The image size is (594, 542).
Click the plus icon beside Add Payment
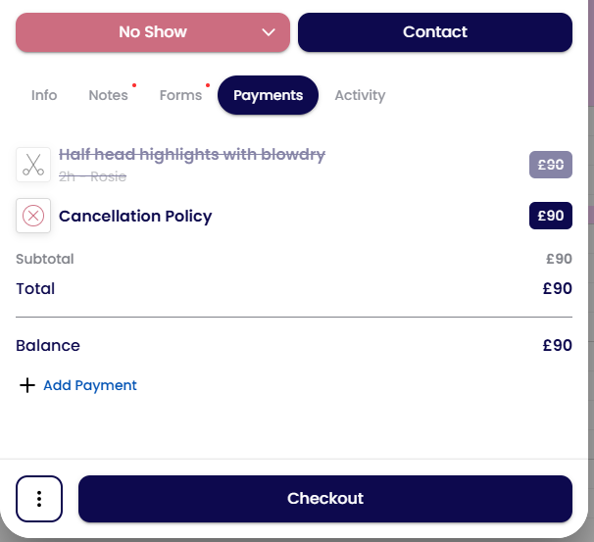coord(27,385)
